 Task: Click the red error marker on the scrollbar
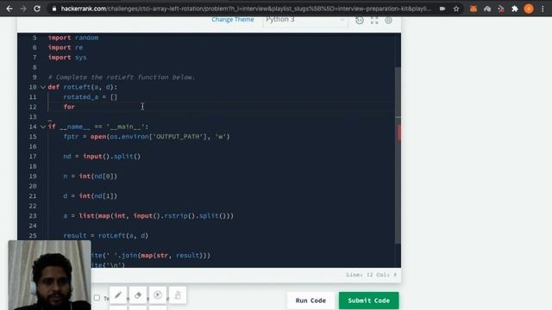[399, 133]
